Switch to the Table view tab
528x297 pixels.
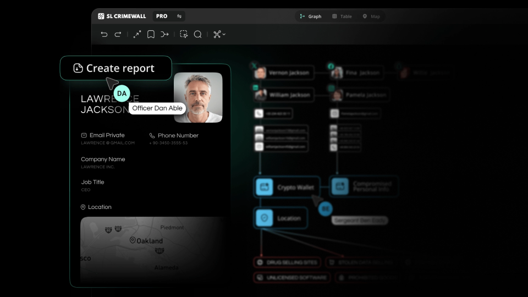tap(342, 16)
